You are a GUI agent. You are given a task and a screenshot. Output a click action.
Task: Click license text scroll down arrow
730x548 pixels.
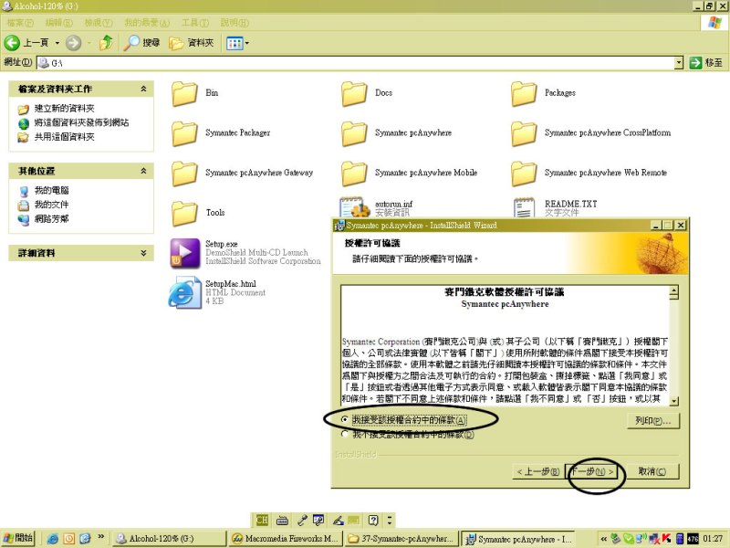674,400
